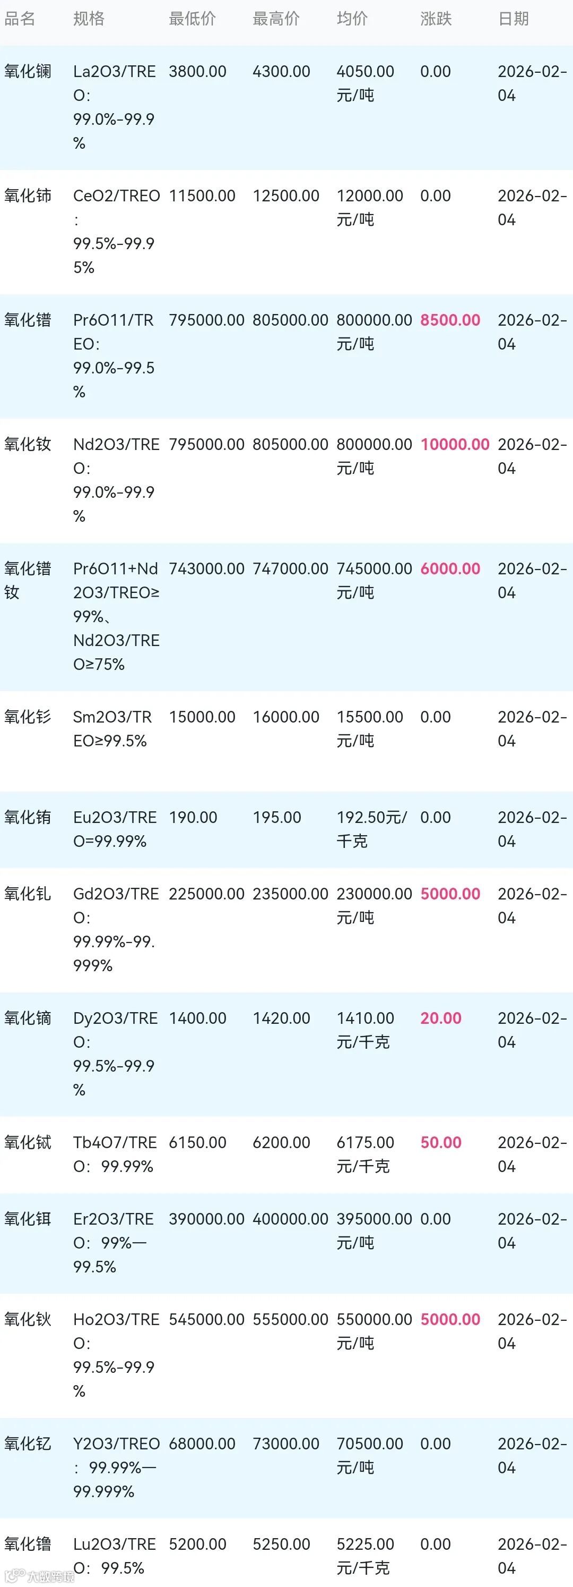This screenshot has width=573, height=1587.
Task: Click the 日期 column header
Action: tap(513, 19)
